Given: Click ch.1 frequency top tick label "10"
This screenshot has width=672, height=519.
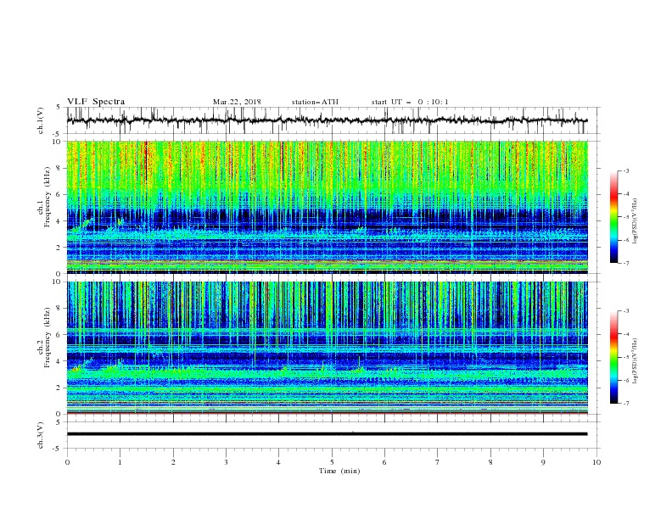Looking at the screenshot, I should click(57, 142).
